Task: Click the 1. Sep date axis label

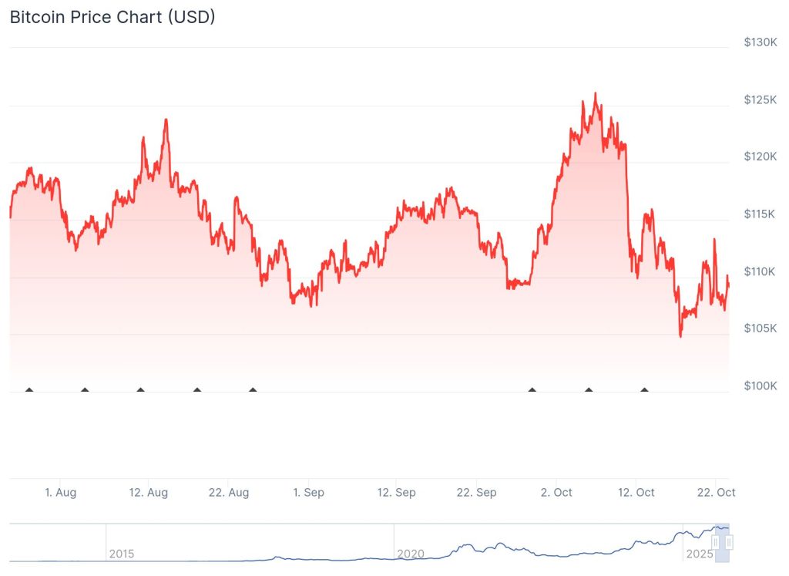Action: click(x=308, y=493)
